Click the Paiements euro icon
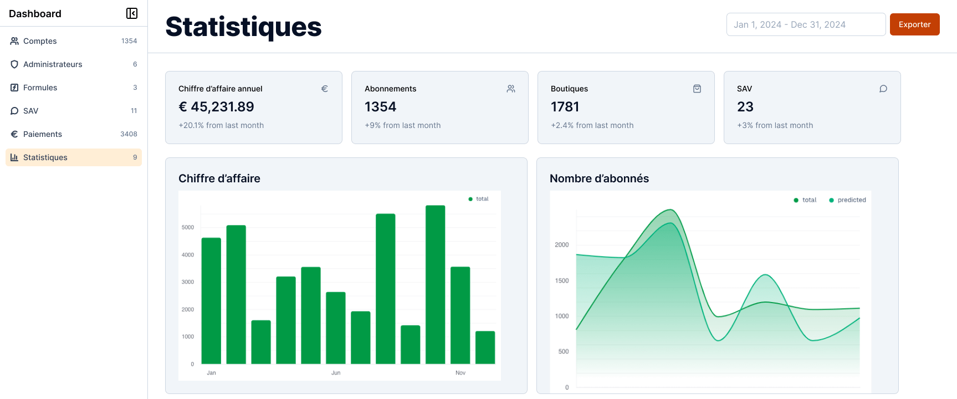Image resolution: width=957 pixels, height=399 pixels. tap(14, 134)
